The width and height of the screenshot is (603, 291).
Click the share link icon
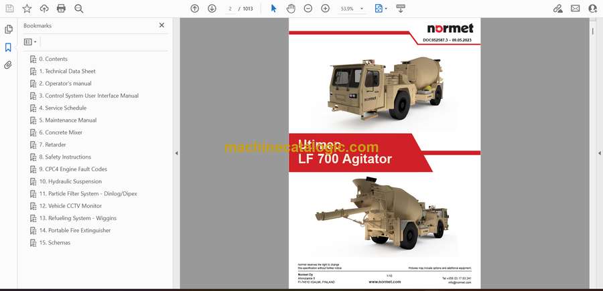557,9
